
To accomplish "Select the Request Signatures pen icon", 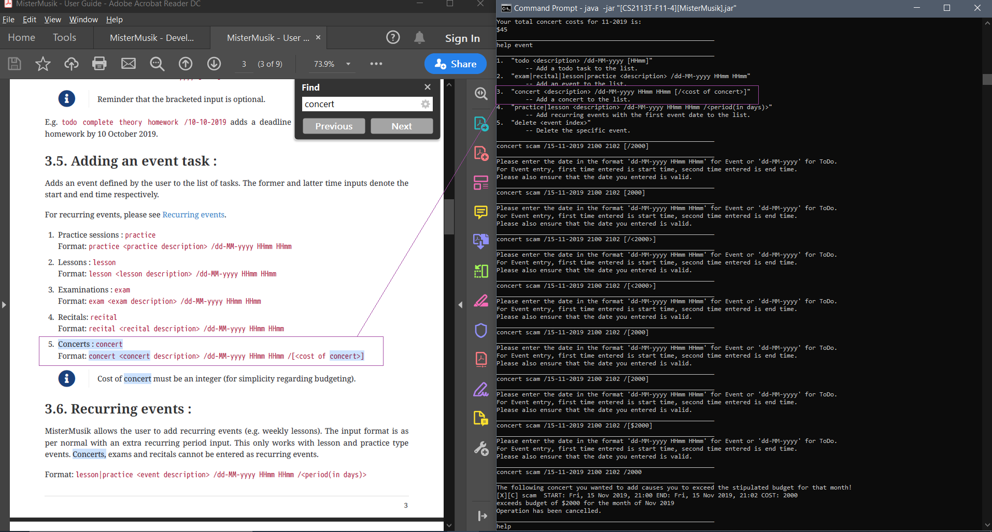I will 481,389.
